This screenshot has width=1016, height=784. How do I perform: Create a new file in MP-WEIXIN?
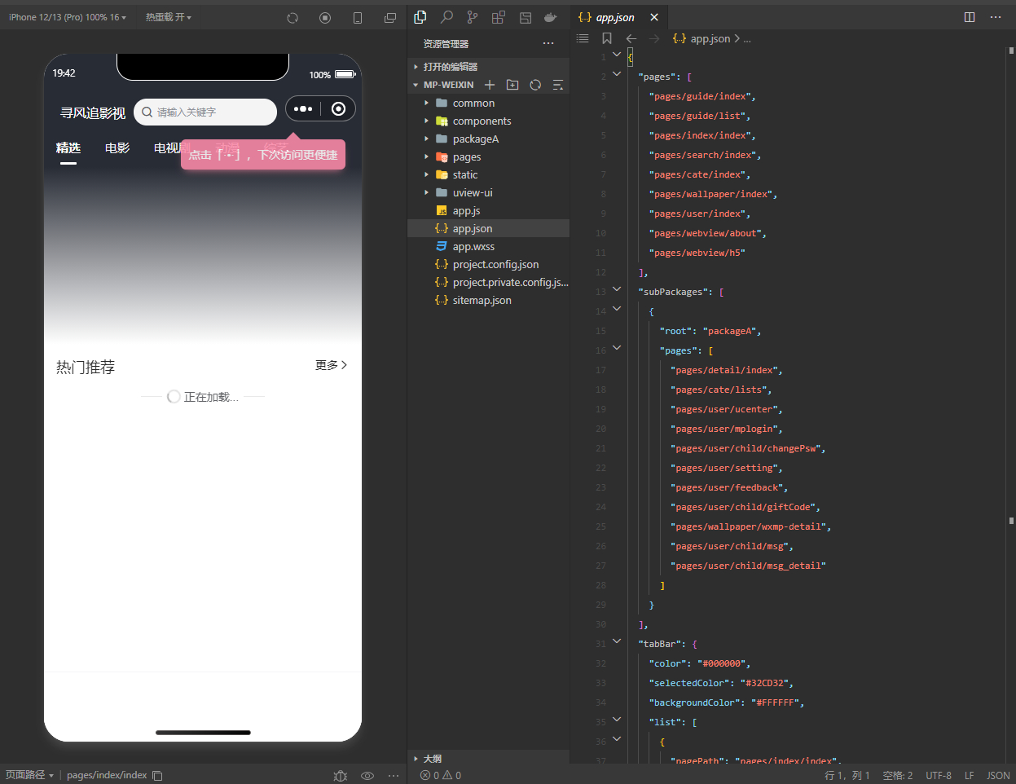[x=490, y=85]
